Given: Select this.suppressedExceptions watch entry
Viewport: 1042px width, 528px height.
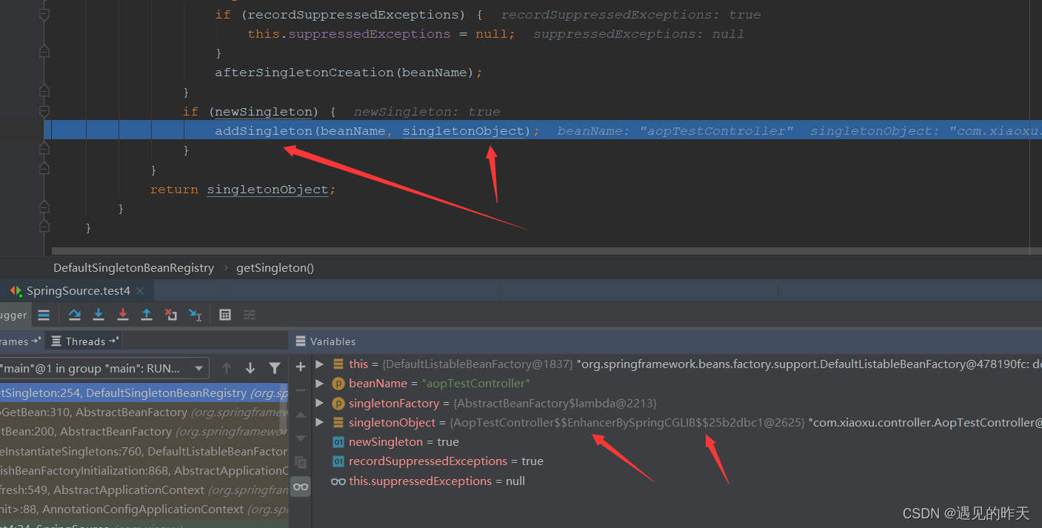Looking at the screenshot, I should (437, 481).
